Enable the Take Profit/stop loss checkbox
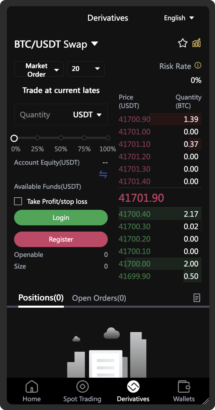215x410 pixels. point(18,202)
